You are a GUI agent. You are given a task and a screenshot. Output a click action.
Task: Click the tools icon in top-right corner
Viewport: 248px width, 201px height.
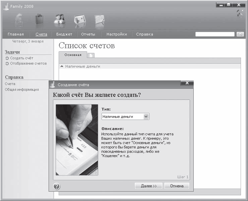point(240,13)
